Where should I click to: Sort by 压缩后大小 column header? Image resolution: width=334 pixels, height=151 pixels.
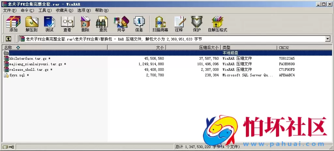tap(193, 48)
